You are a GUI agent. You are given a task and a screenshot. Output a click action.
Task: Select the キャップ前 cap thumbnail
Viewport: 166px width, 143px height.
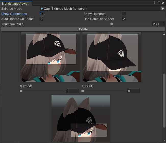pyautogui.click(x=112, y=57)
